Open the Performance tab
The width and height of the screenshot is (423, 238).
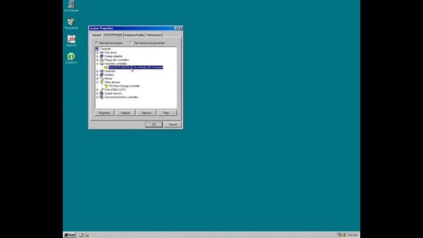(x=154, y=35)
